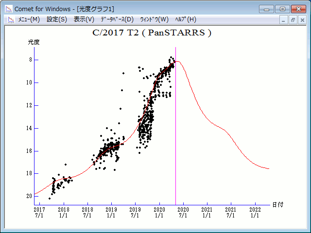Close the Comet for Windows main window
This screenshot has width=311, height=233.
tap(298, 9)
